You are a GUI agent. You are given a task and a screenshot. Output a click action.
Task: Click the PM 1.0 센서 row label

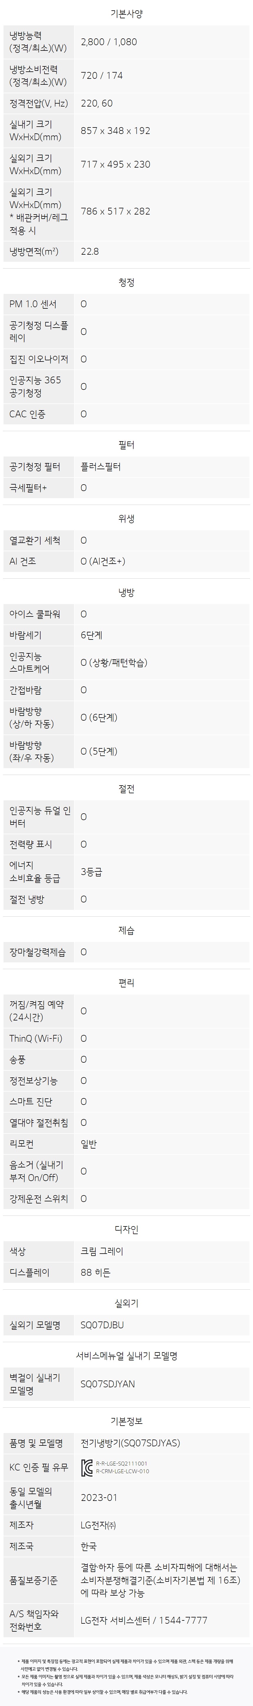click(33, 304)
